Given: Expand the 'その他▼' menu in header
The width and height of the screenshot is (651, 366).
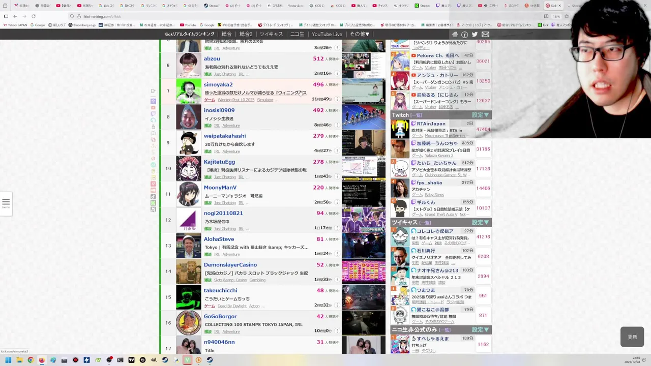Looking at the screenshot, I should click(x=360, y=34).
